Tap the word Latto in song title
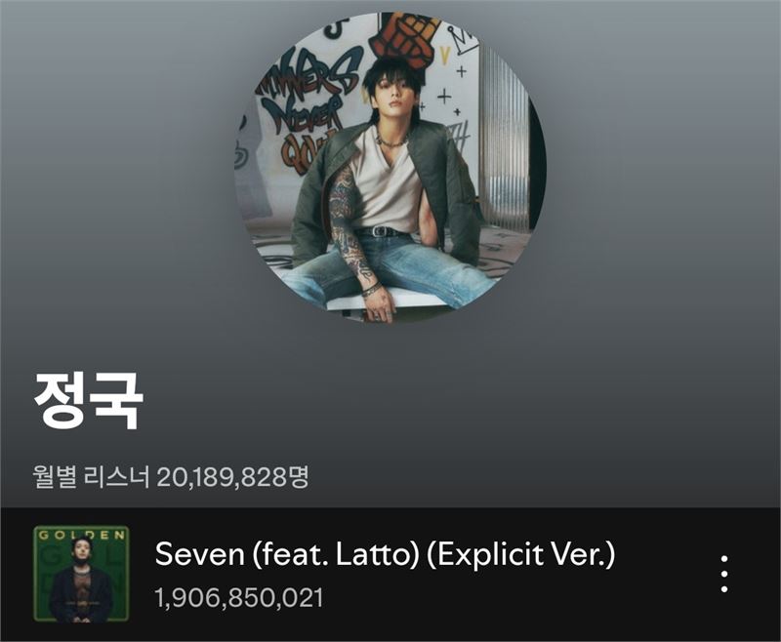Viewport: 781px width, 642px height. (378, 553)
